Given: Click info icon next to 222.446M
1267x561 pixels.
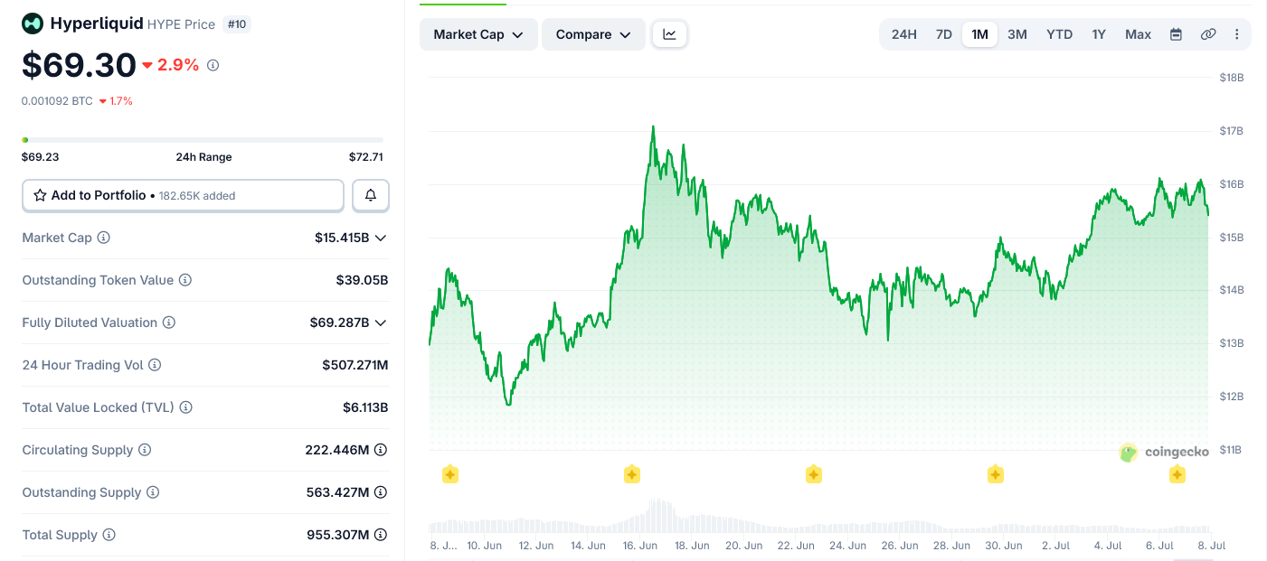Looking at the screenshot, I should click(381, 450).
